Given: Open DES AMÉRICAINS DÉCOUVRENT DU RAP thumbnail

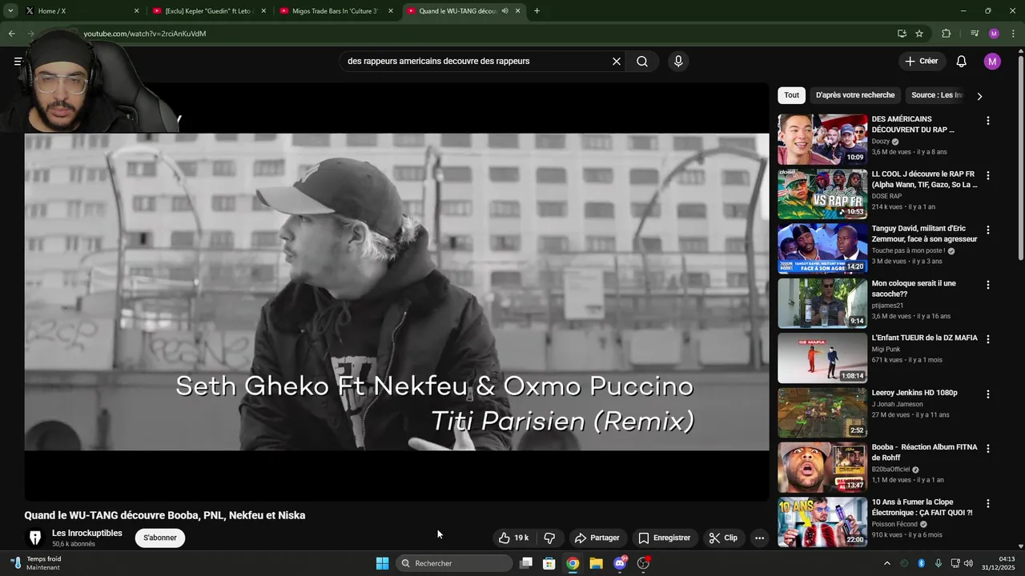Looking at the screenshot, I should (x=822, y=139).
